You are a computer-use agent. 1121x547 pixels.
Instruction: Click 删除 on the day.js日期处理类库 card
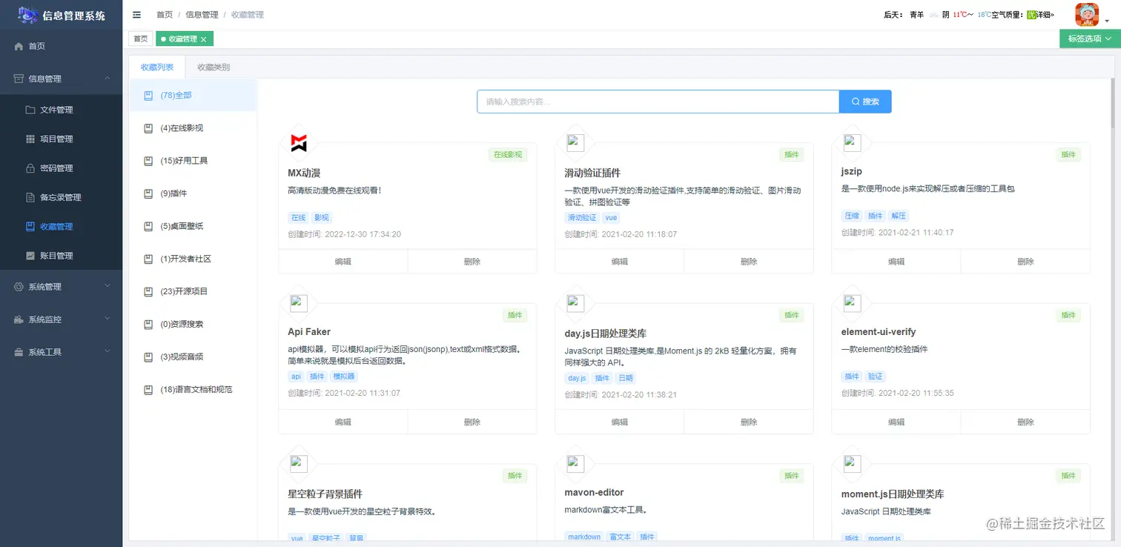[x=749, y=422]
